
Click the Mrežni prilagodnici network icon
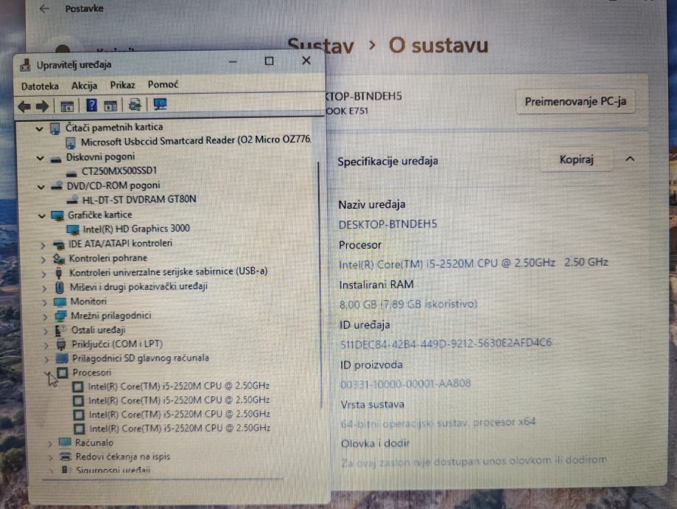coord(60,316)
